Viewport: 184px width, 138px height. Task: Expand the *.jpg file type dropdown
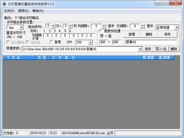[21, 27]
